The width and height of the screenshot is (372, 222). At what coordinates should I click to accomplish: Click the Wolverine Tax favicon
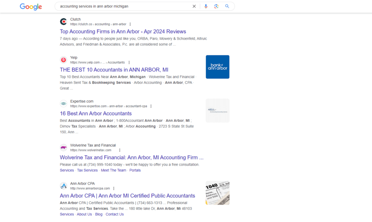[63, 148]
